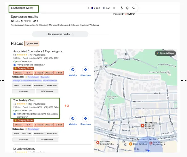
Task: Open Google Lens image search icon
Action: pos(128,8)
